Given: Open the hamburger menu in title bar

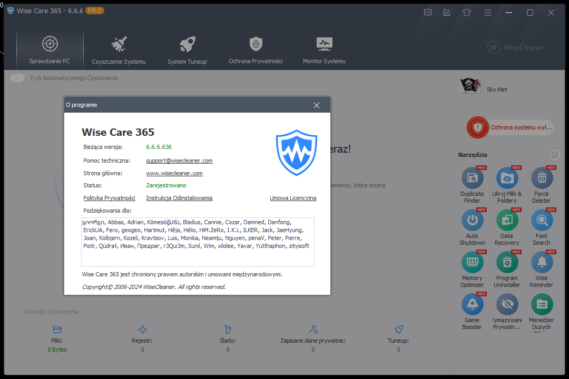Looking at the screenshot, I should (488, 13).
